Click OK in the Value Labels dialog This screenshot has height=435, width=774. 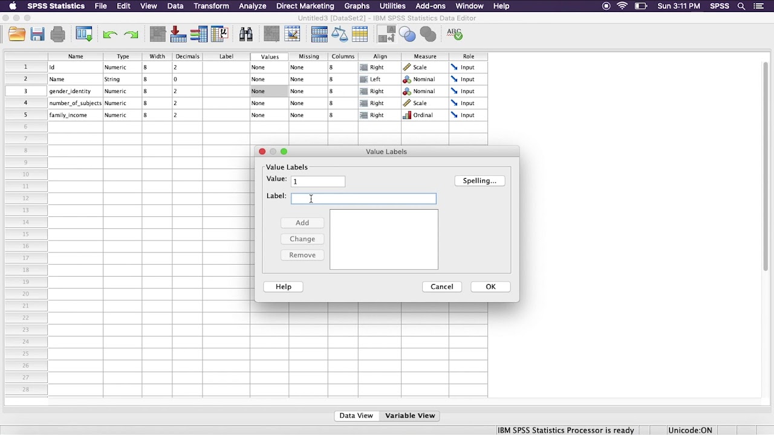coord(490,286)
